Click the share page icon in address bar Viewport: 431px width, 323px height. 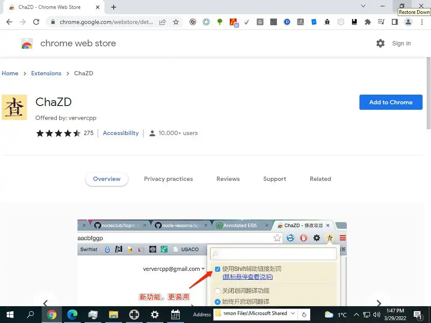[x=162, y=22]
